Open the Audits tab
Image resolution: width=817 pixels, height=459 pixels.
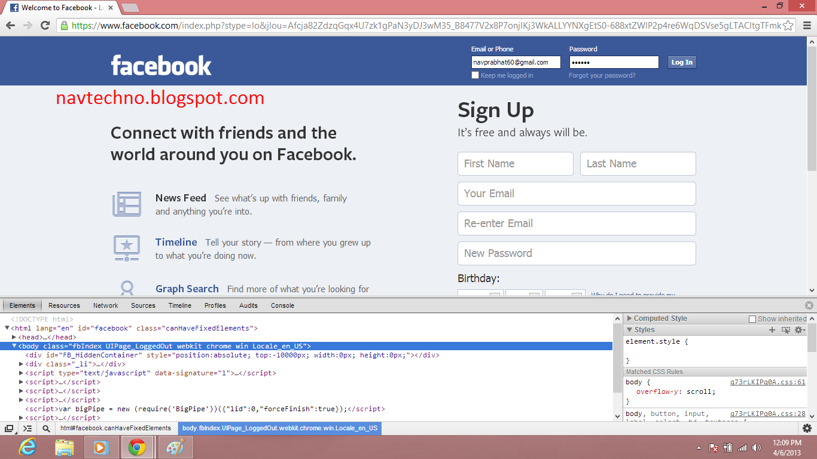click(x=249, y=305)
